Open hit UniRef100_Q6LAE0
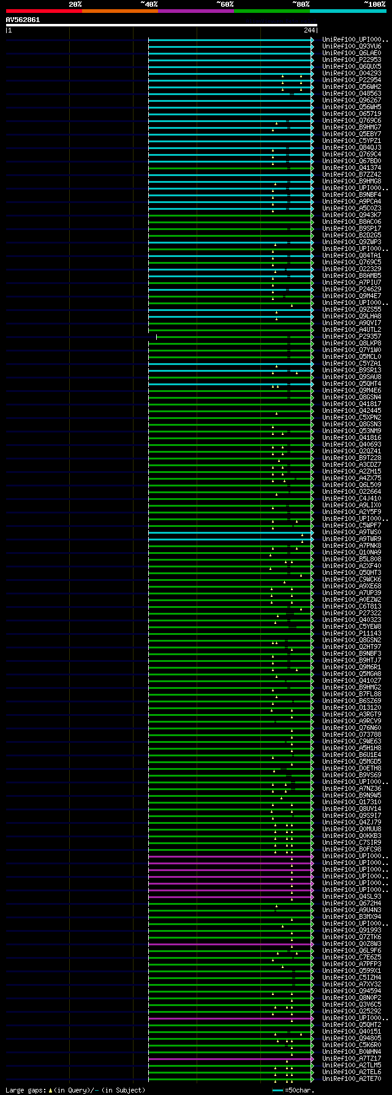Screen dimensions: 392x1095 [352, 53]
